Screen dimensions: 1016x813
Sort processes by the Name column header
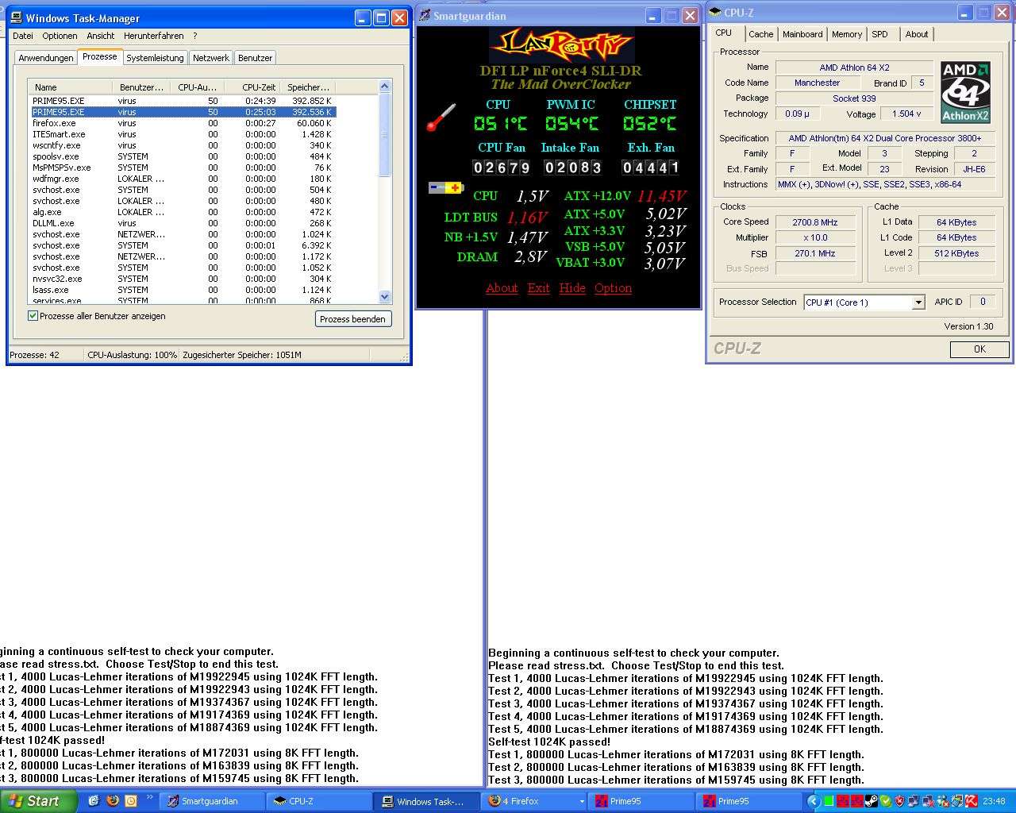[70, 87]
